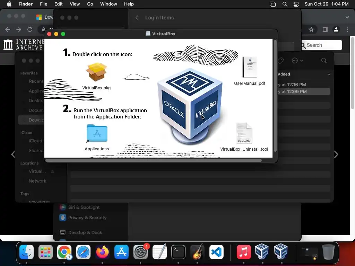The height and width of the screenshot is (266, 355).
Task: Expand the Chrome tab search chevron
Action: pyautogui.click(x=347, y=17)
